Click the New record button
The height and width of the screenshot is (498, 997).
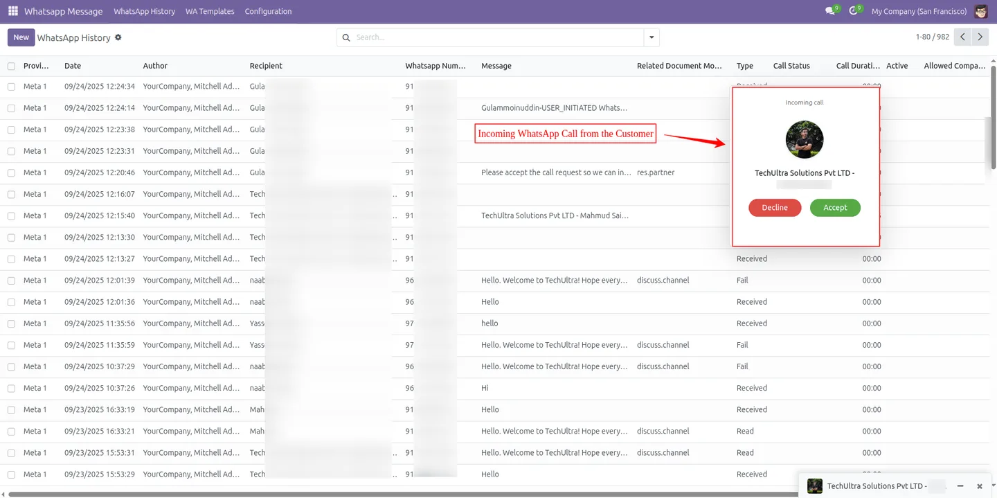(x=21, y=37)
